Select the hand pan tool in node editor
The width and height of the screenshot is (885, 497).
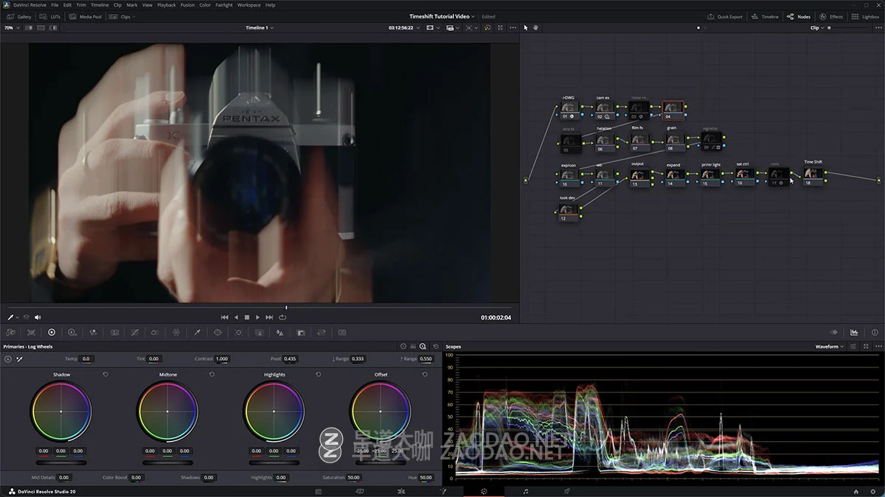coord(536,27)
